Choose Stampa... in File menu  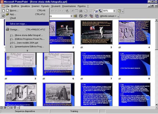click(27, 30)
